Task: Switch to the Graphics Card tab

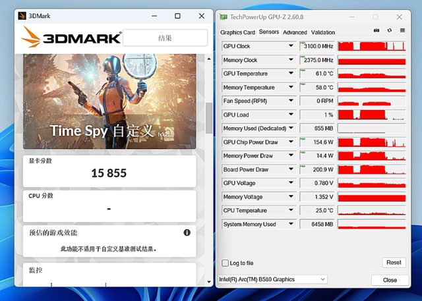Action: (x=237, y=32)
